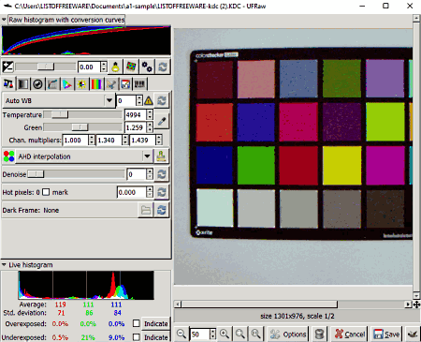Image resolution: width=421 pixels, height=342 pixels.
Task: Open the Base curve tab
Action: 52,84
